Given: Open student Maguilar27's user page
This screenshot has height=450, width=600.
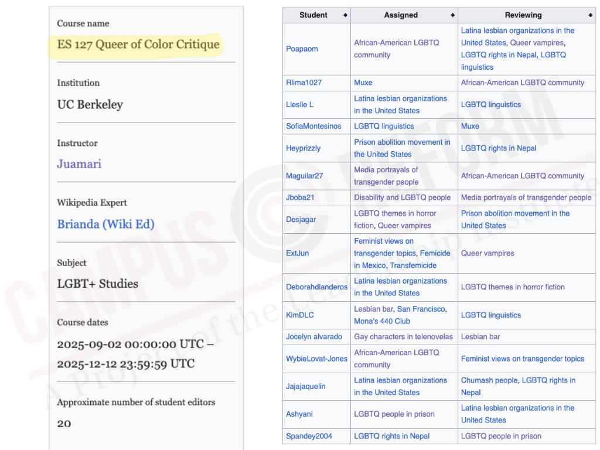Looking at the screenshot, I should (304, 176).
